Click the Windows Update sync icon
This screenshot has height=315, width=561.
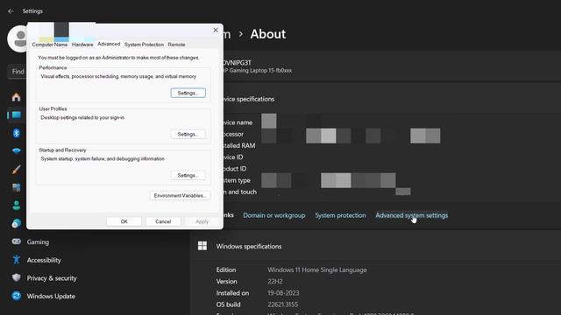coord(16,296)
